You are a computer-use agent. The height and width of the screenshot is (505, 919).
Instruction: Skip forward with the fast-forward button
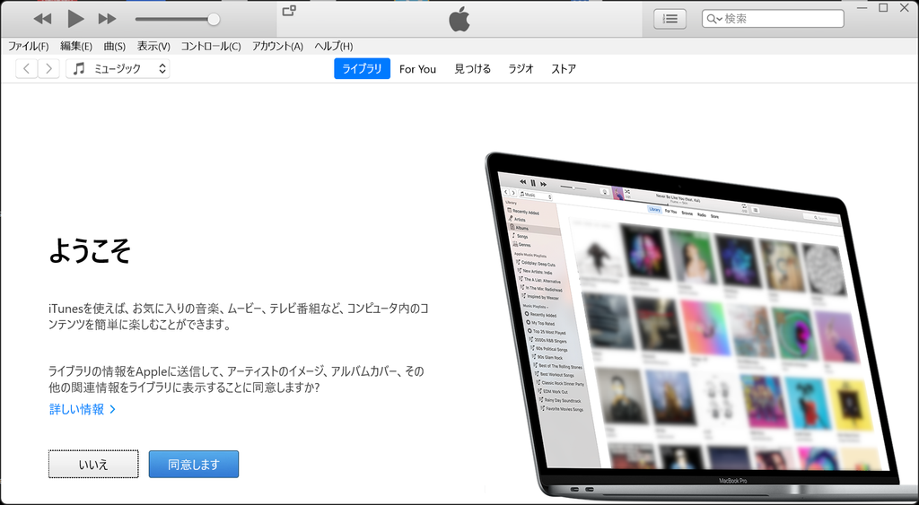pyautogui.click(x=108, y=19)
